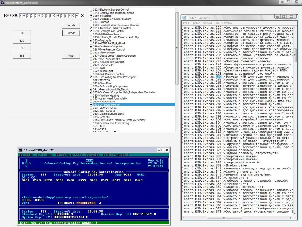Viewport: 302px width, 227px height.
Task: Click the Notepad horizontal scrollbar thumb
Action: point(224,218)
